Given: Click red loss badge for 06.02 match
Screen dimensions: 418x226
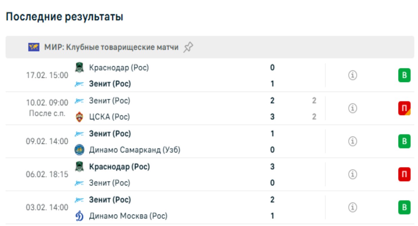Looking at the screenshot, I should tap(404, 175).
